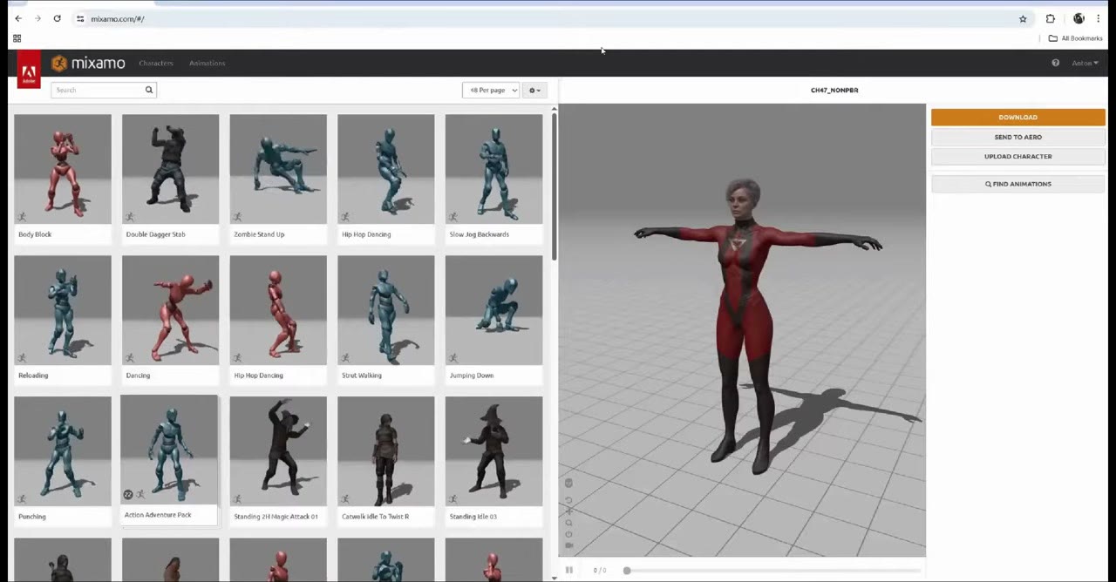Click the Adobe logo icon

tap(28, 70)
